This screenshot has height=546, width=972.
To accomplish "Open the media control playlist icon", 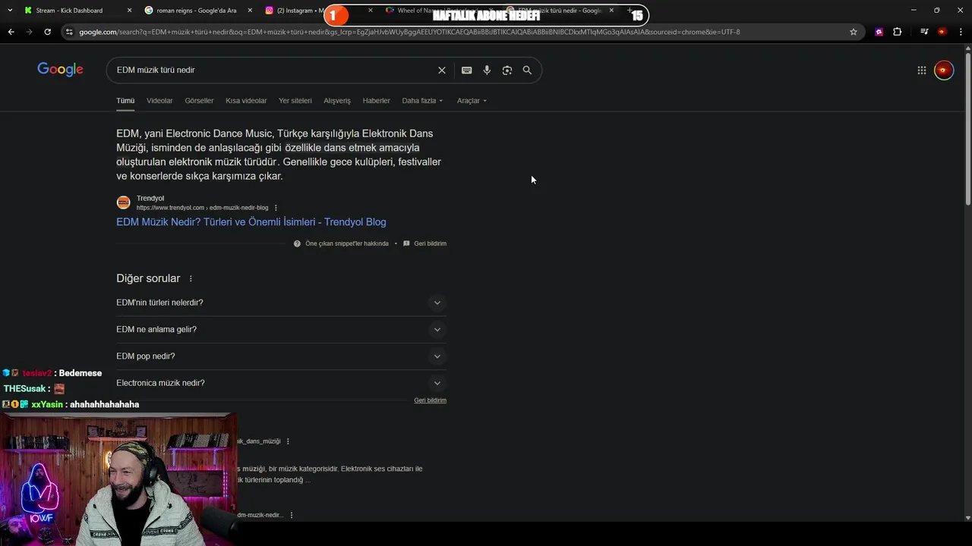I will [x=924, y=32].
